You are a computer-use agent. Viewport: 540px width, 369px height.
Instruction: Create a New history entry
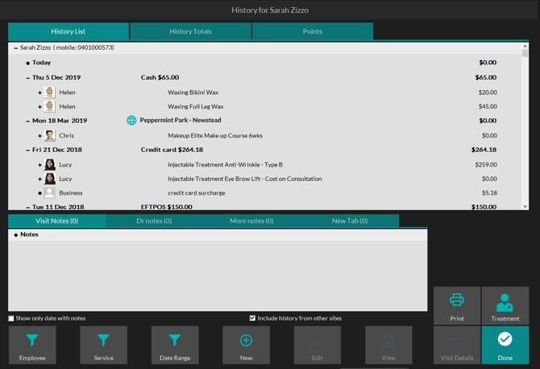(247, 345)
